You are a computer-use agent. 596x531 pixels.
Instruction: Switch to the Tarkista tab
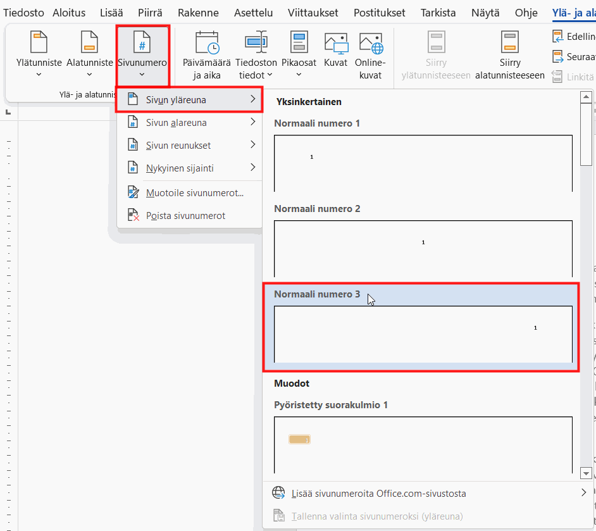(x=438, y=13)
